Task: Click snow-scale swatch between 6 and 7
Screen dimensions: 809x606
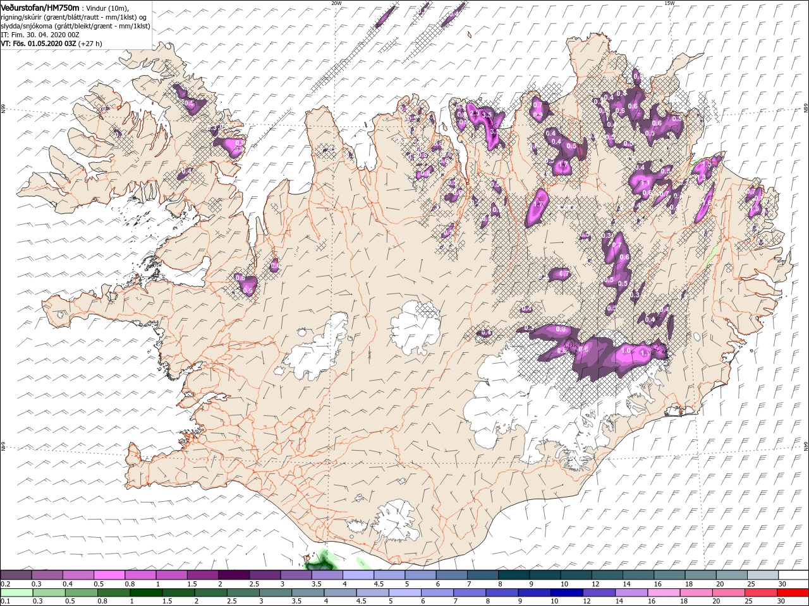Action: (x=451, y=575)
